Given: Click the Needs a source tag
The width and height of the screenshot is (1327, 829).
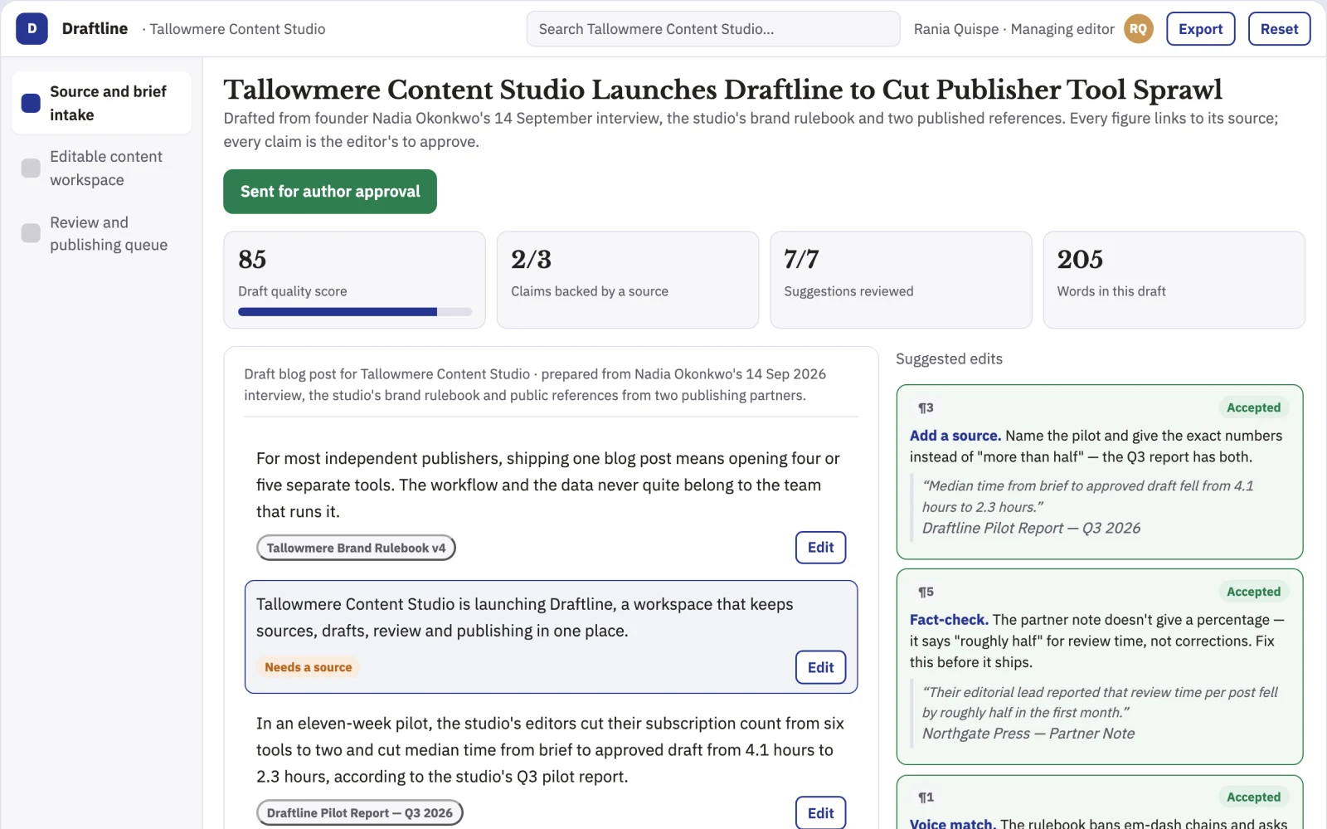Looking at the screenshot, I should 309,667.
